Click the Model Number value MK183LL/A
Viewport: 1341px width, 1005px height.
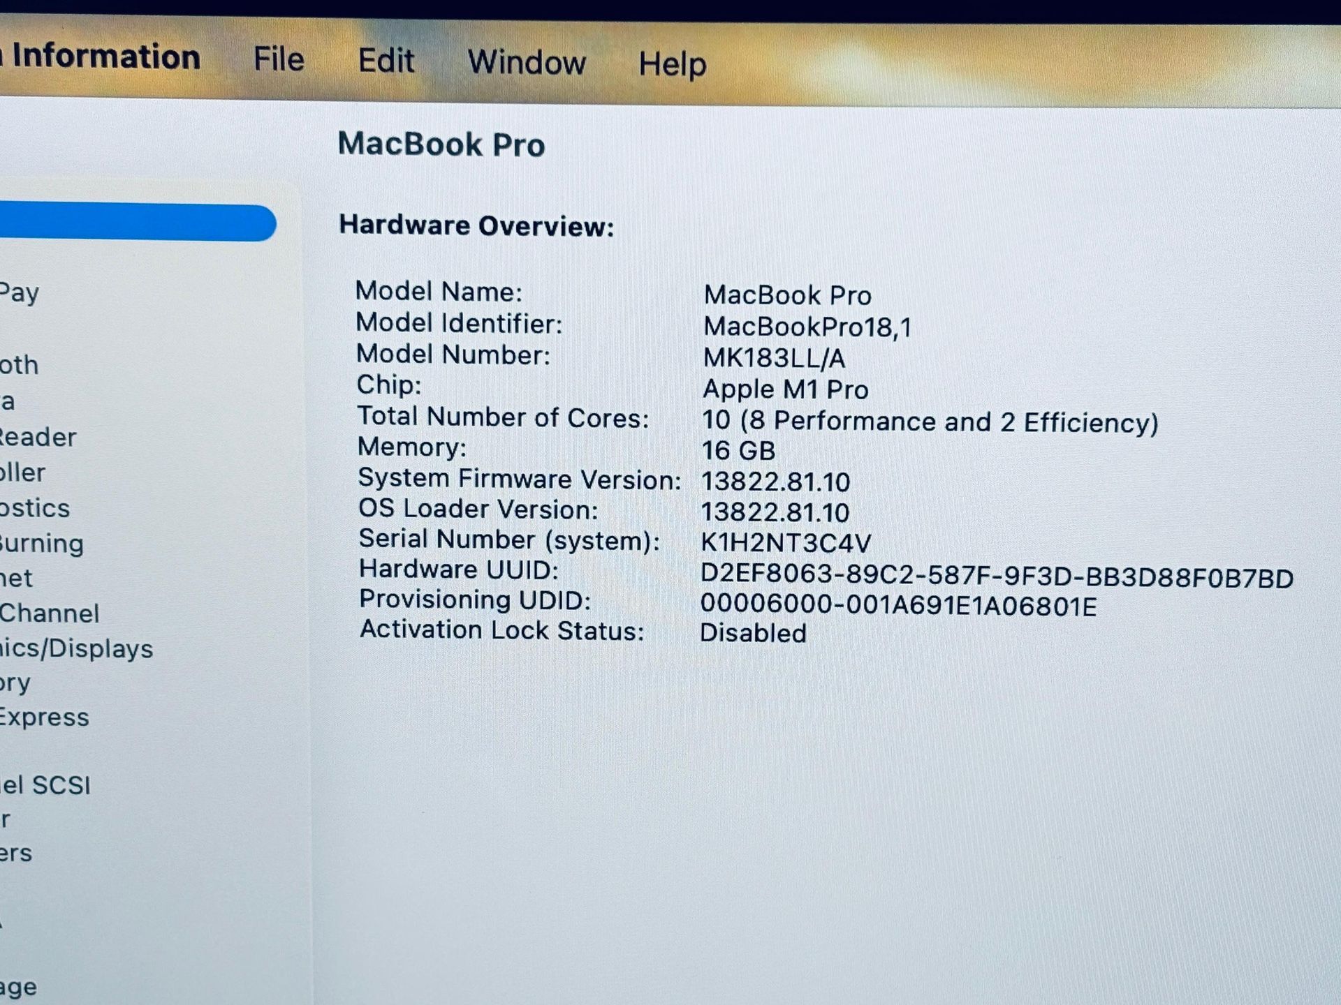click(x=774, y=358)
